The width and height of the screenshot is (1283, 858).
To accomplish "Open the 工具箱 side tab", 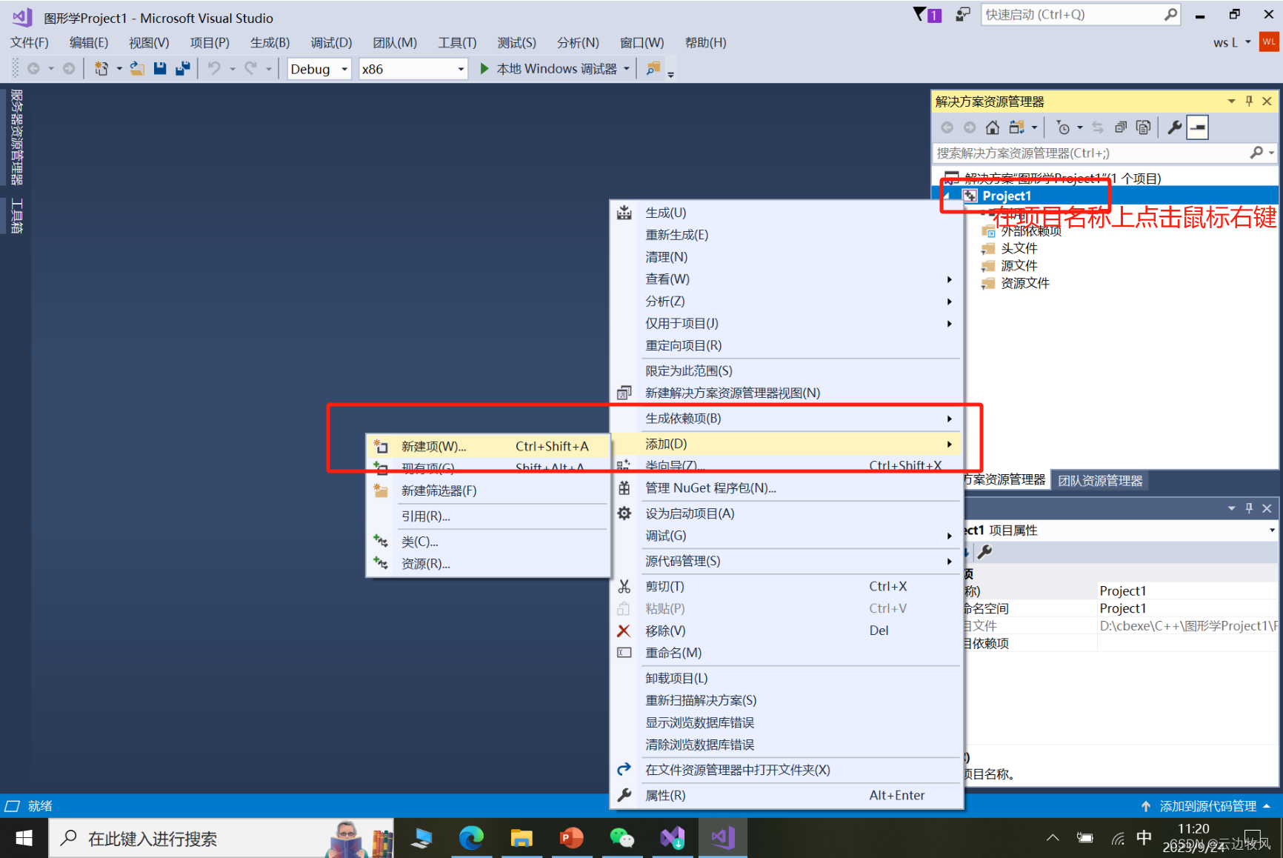I will (x=16, y=216).
